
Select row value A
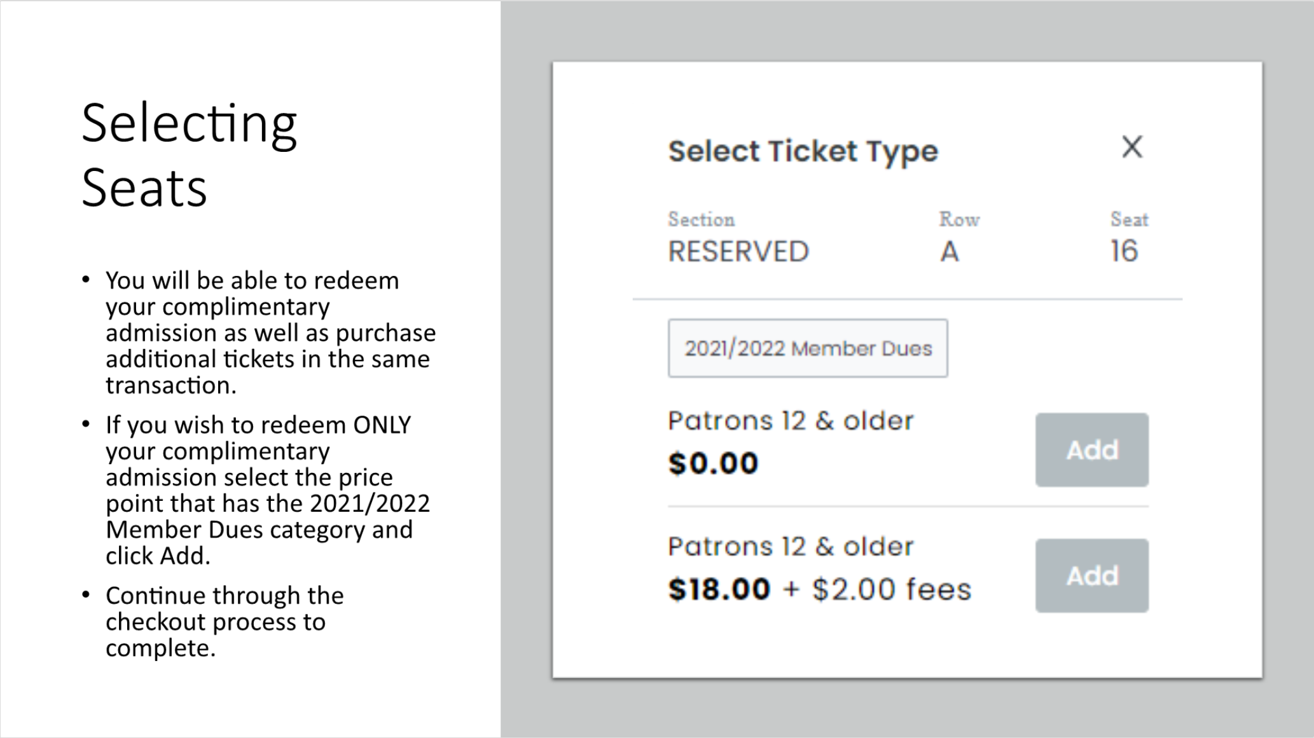pyautogui.click(x=950, y=252)
